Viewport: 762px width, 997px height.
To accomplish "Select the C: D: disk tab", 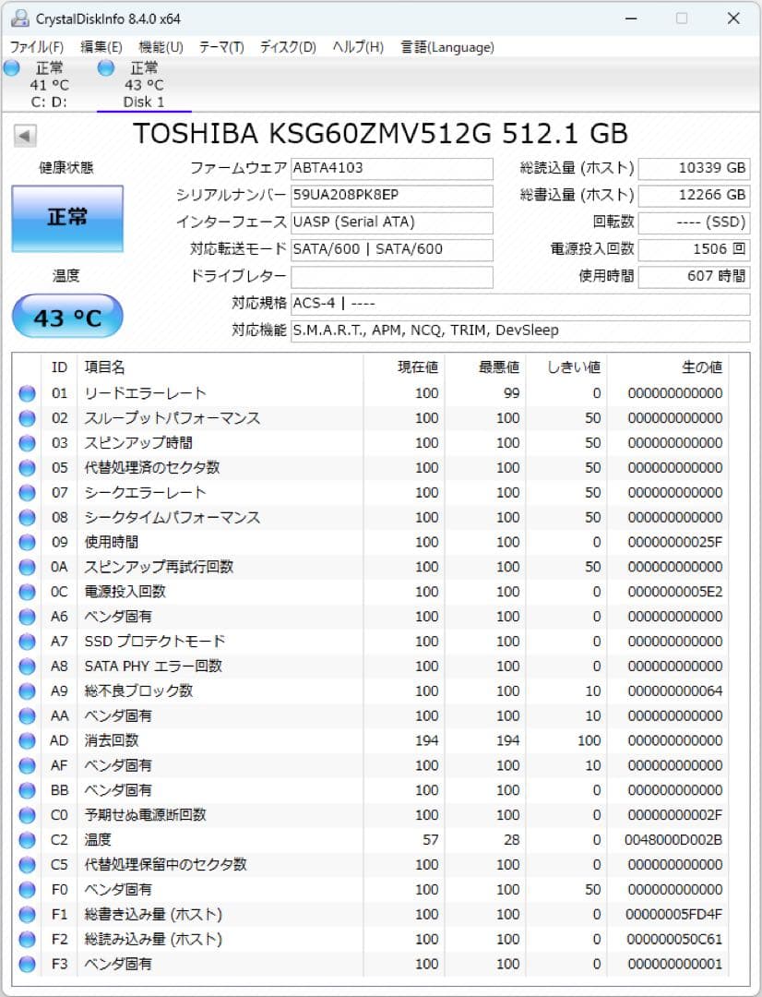I will tap(48, 85).
